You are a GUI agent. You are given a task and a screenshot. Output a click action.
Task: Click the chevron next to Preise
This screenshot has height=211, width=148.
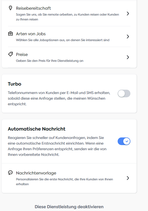coord(128,57)
